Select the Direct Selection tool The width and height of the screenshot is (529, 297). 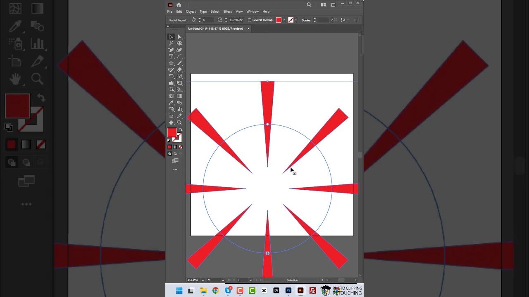click(179, 37)
